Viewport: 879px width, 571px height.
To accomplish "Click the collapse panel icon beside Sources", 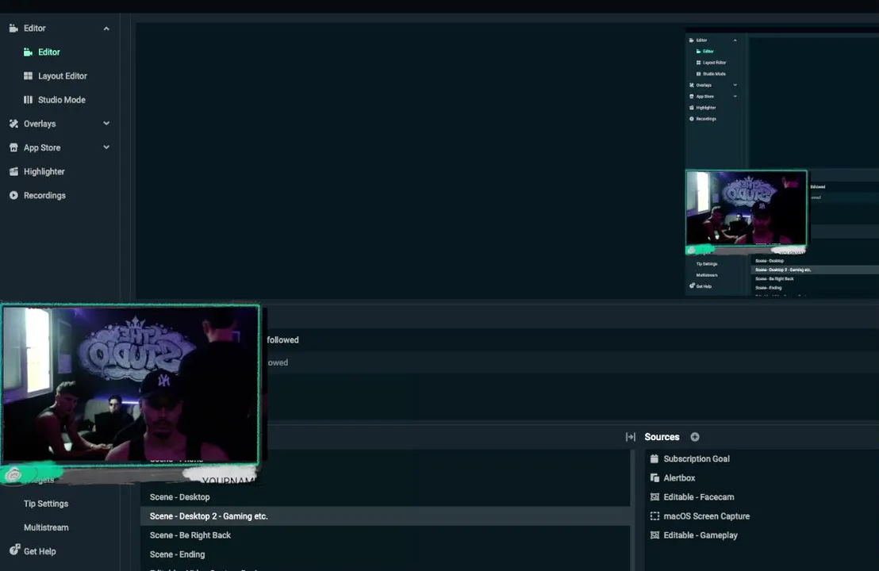I will point(631,437).
